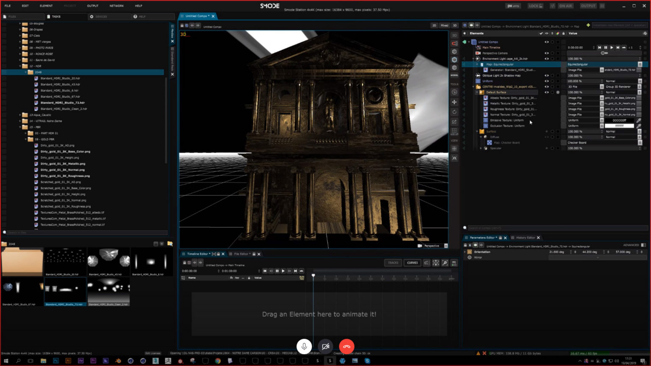Image resolution: width=651 pixels, height=366 pixels.
Task: Click the Perspective Camera slider control
Action: (x=604, y=53)
